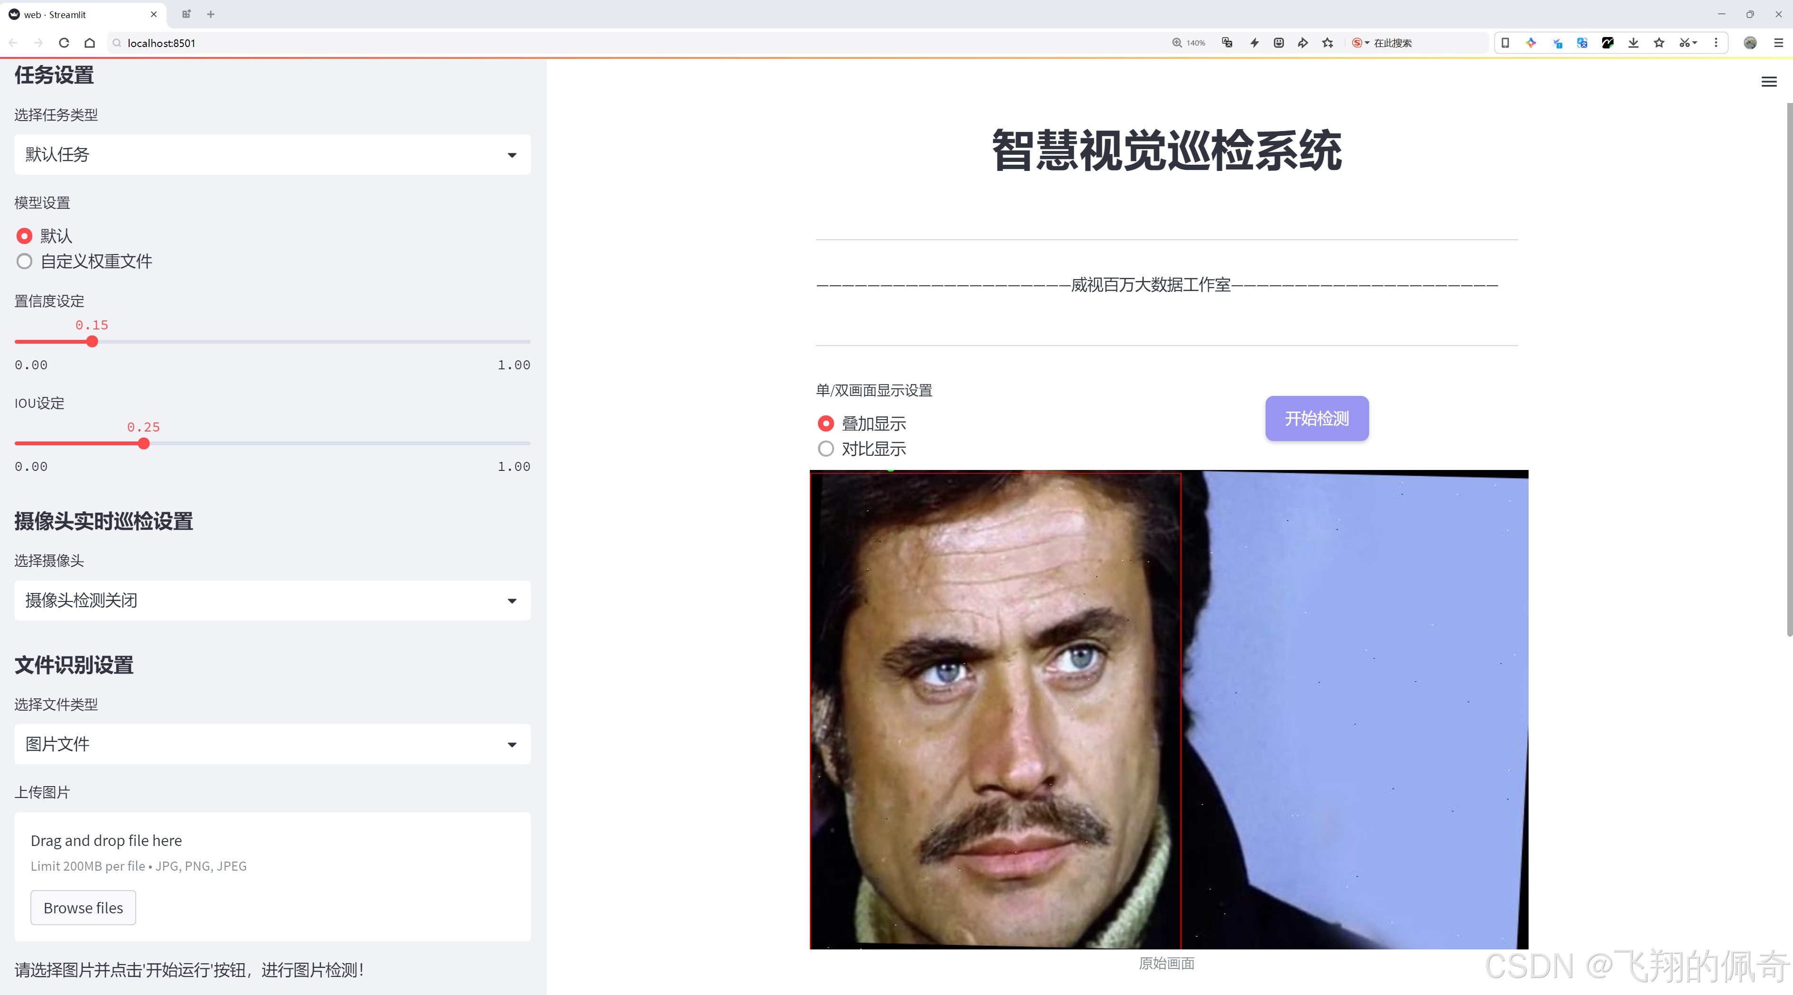Viewport: 1793px width, 995px height.
Task: Click the blue translate extension icon
Action: pos(1582,42)
